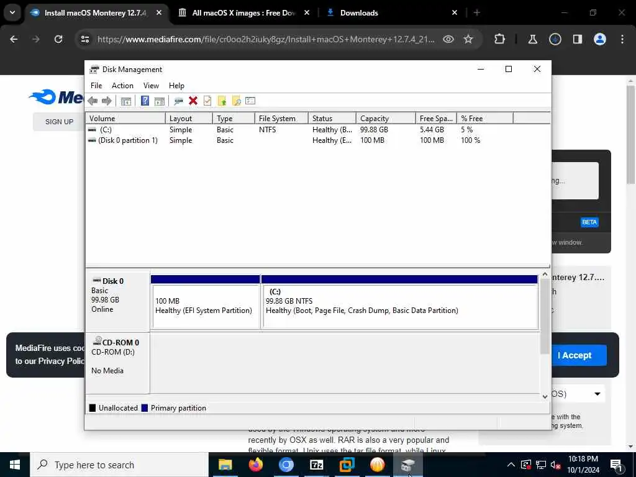Click the Back arrow in Disk Management toolbar
The height and width of the screenshot is (477, 636).
click(93, 101)
